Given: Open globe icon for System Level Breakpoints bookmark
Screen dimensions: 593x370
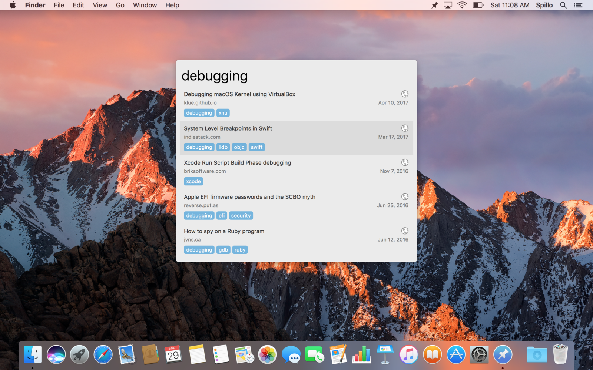Looking at the screenshot, I should (x=405, y=128).
